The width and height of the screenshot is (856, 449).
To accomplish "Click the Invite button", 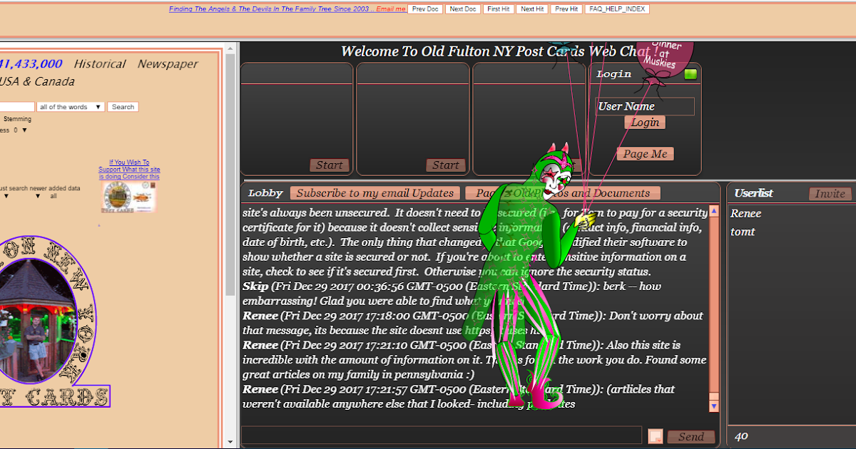I will pos(830,194).
